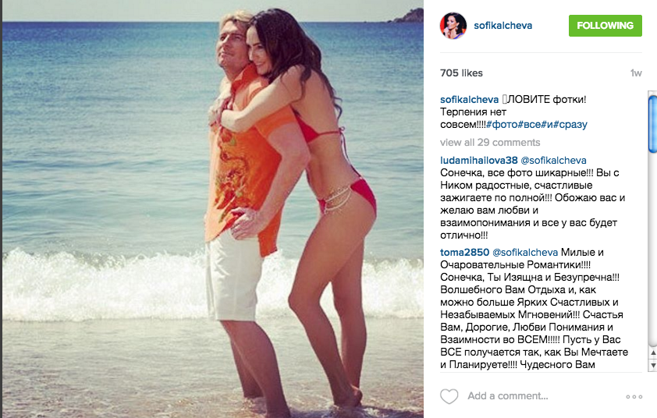
Task: Open ludamihailova38 commenter profile
Action: click(x=479, y=161)
